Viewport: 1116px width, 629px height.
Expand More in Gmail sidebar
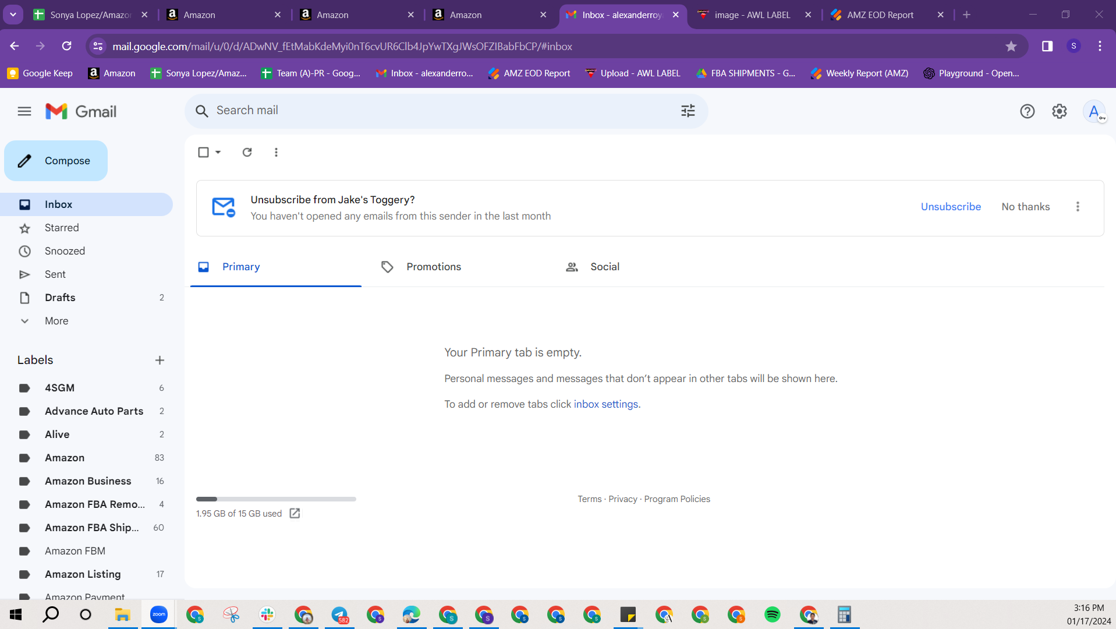(56, 321)
